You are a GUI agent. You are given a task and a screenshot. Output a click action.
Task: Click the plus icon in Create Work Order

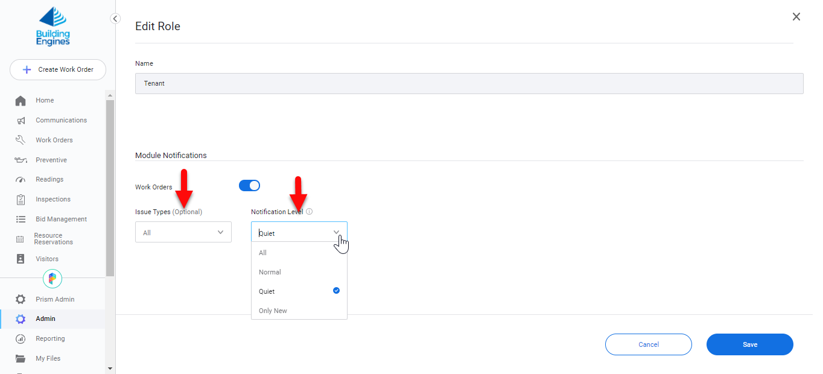point(27,69)
